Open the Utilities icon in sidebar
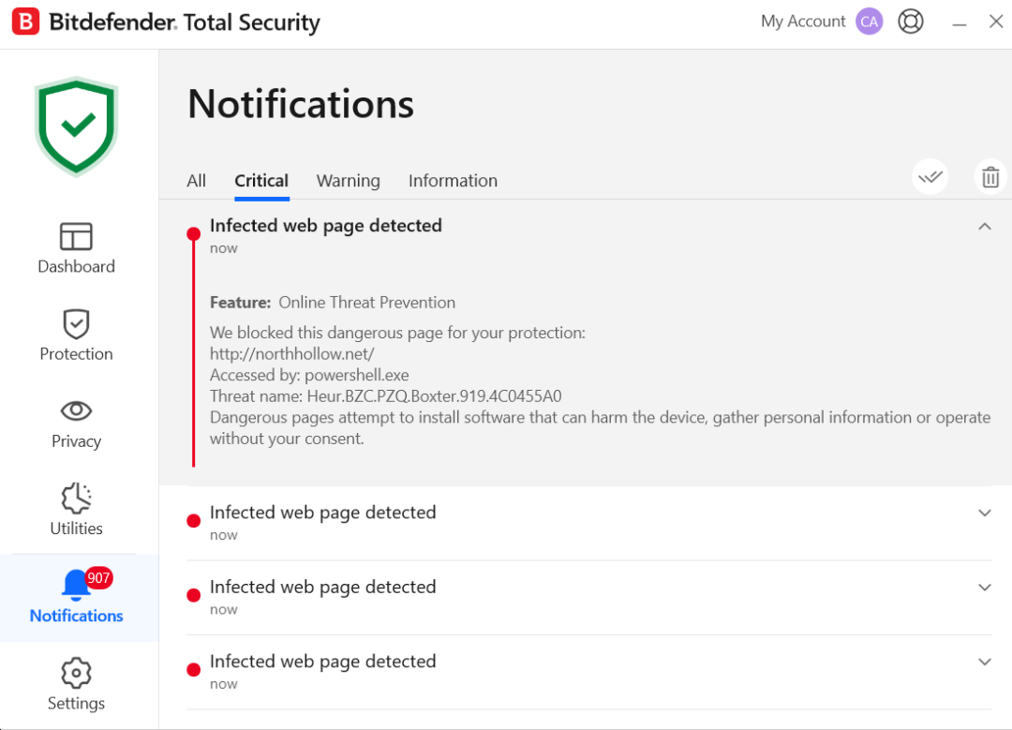The image size is (1012, 730). coord(76,498)
